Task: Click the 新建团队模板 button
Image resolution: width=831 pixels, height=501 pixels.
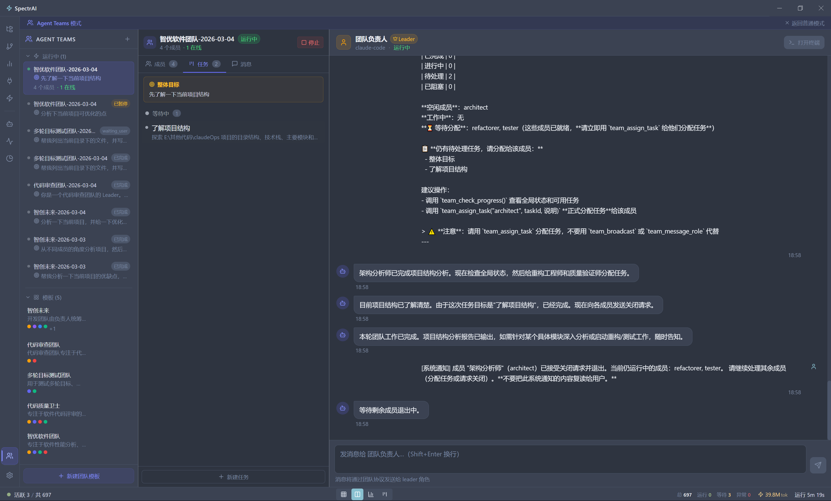Action: pyautogui.click(x=78, y=476)
